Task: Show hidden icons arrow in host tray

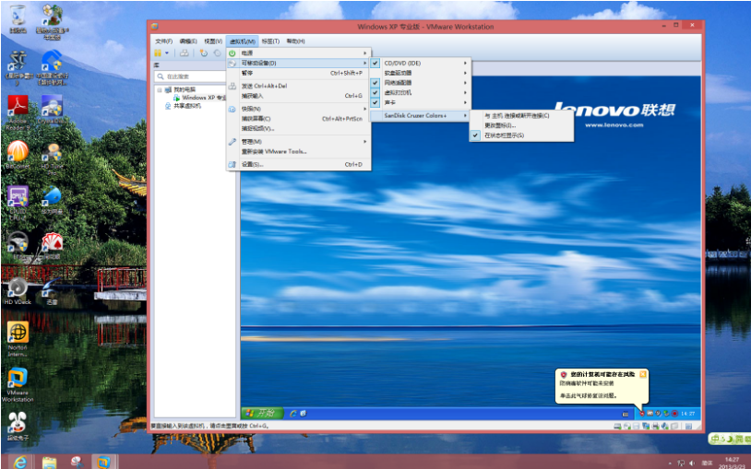Action: tap(671, 463)
